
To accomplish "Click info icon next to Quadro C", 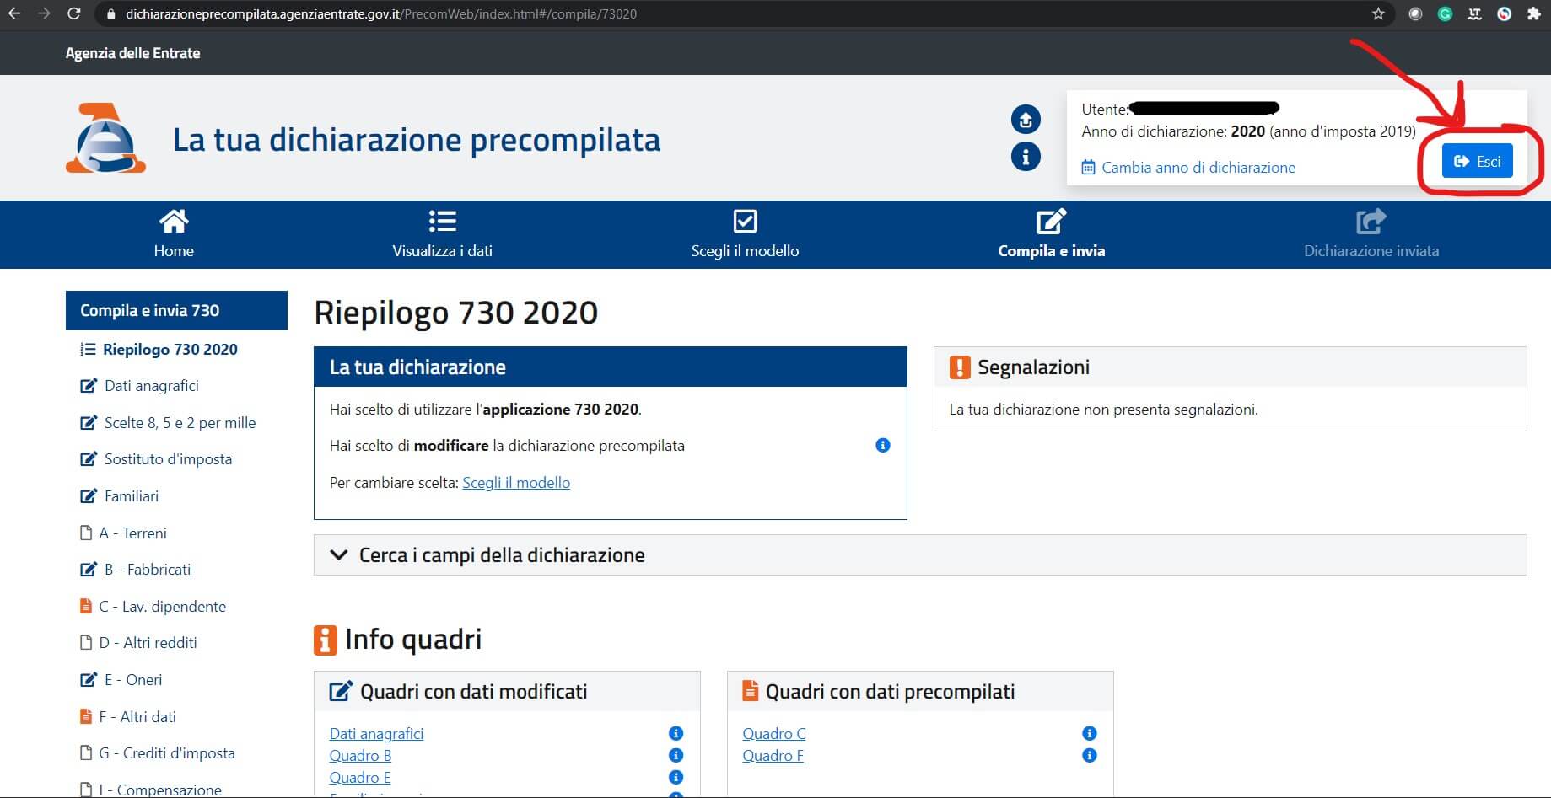I will tap(1089, 733).
